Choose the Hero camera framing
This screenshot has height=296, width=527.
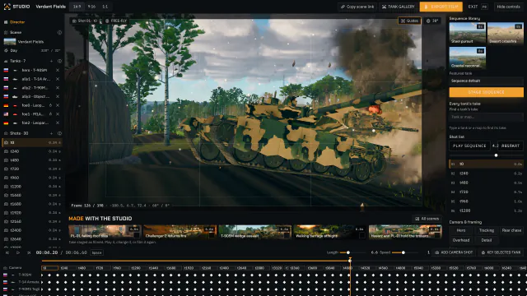461,230
